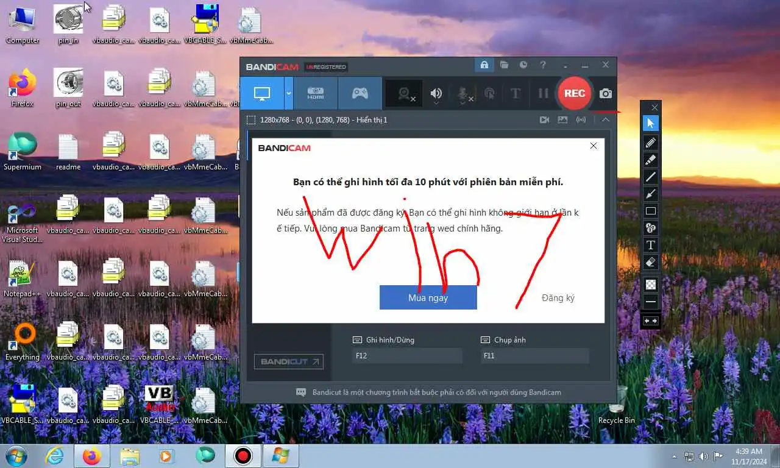Image resolution: width=780 pixels, height=468 pixels.
Task: Select the rectangle drawing tool
Action: pyautogui.click(x=650, y=211)
